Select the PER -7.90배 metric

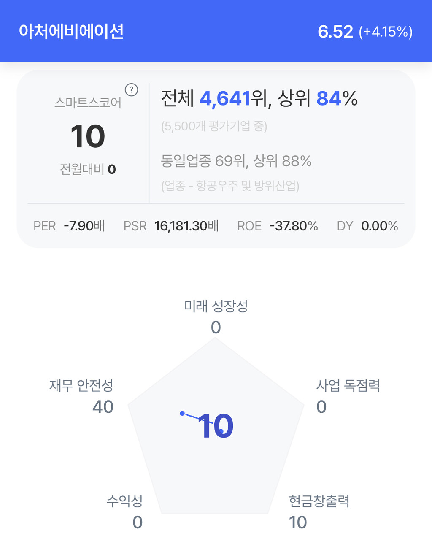pyautogui.click(x=69, y=226)
